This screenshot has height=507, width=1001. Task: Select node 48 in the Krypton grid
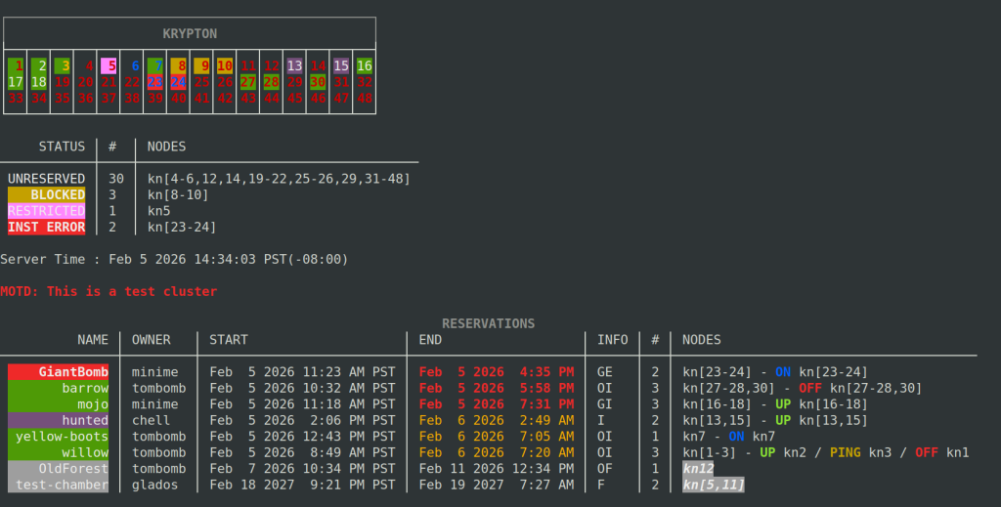(x=365, y=98)
